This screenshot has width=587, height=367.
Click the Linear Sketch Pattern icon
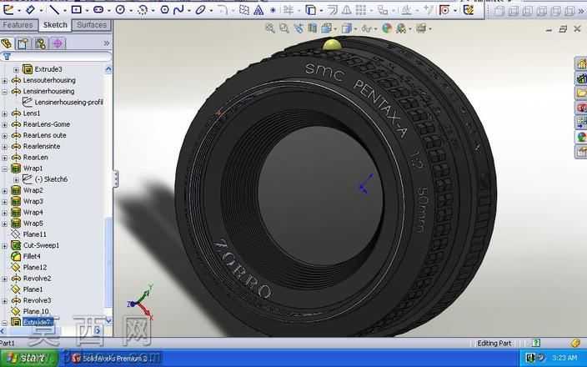point(361,10)
